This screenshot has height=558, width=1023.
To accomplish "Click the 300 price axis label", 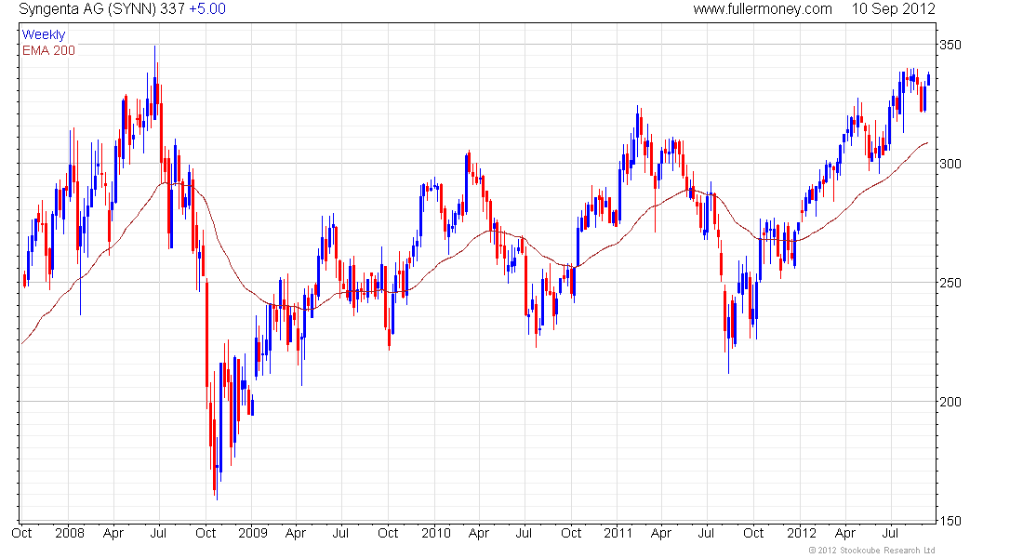I will (950, 164).
